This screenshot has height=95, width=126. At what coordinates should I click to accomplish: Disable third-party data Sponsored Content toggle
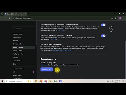tap(103, 25)
